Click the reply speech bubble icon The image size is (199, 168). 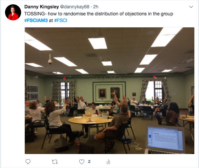[x=28, y=162]
